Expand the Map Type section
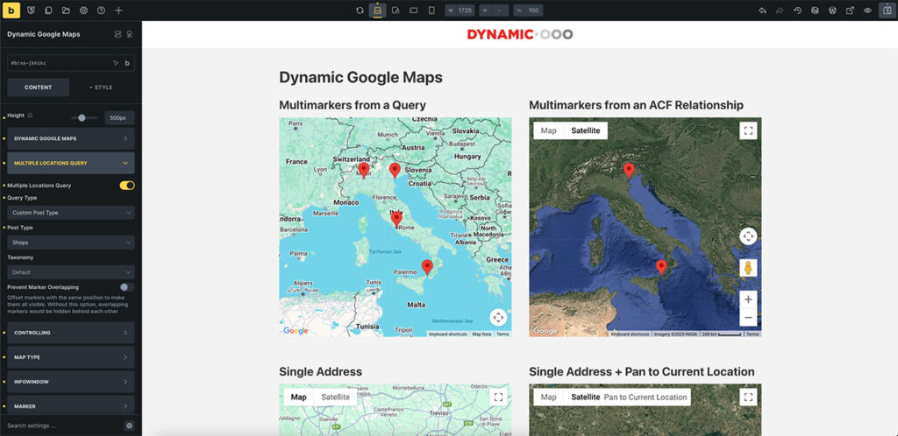Screen dimensions: 898x436 71,357
